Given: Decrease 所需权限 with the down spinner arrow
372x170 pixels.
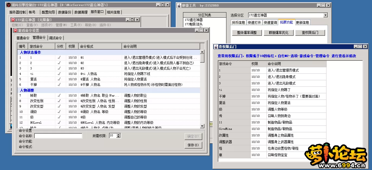Looking at the screenshot, I should click(118, 137).
